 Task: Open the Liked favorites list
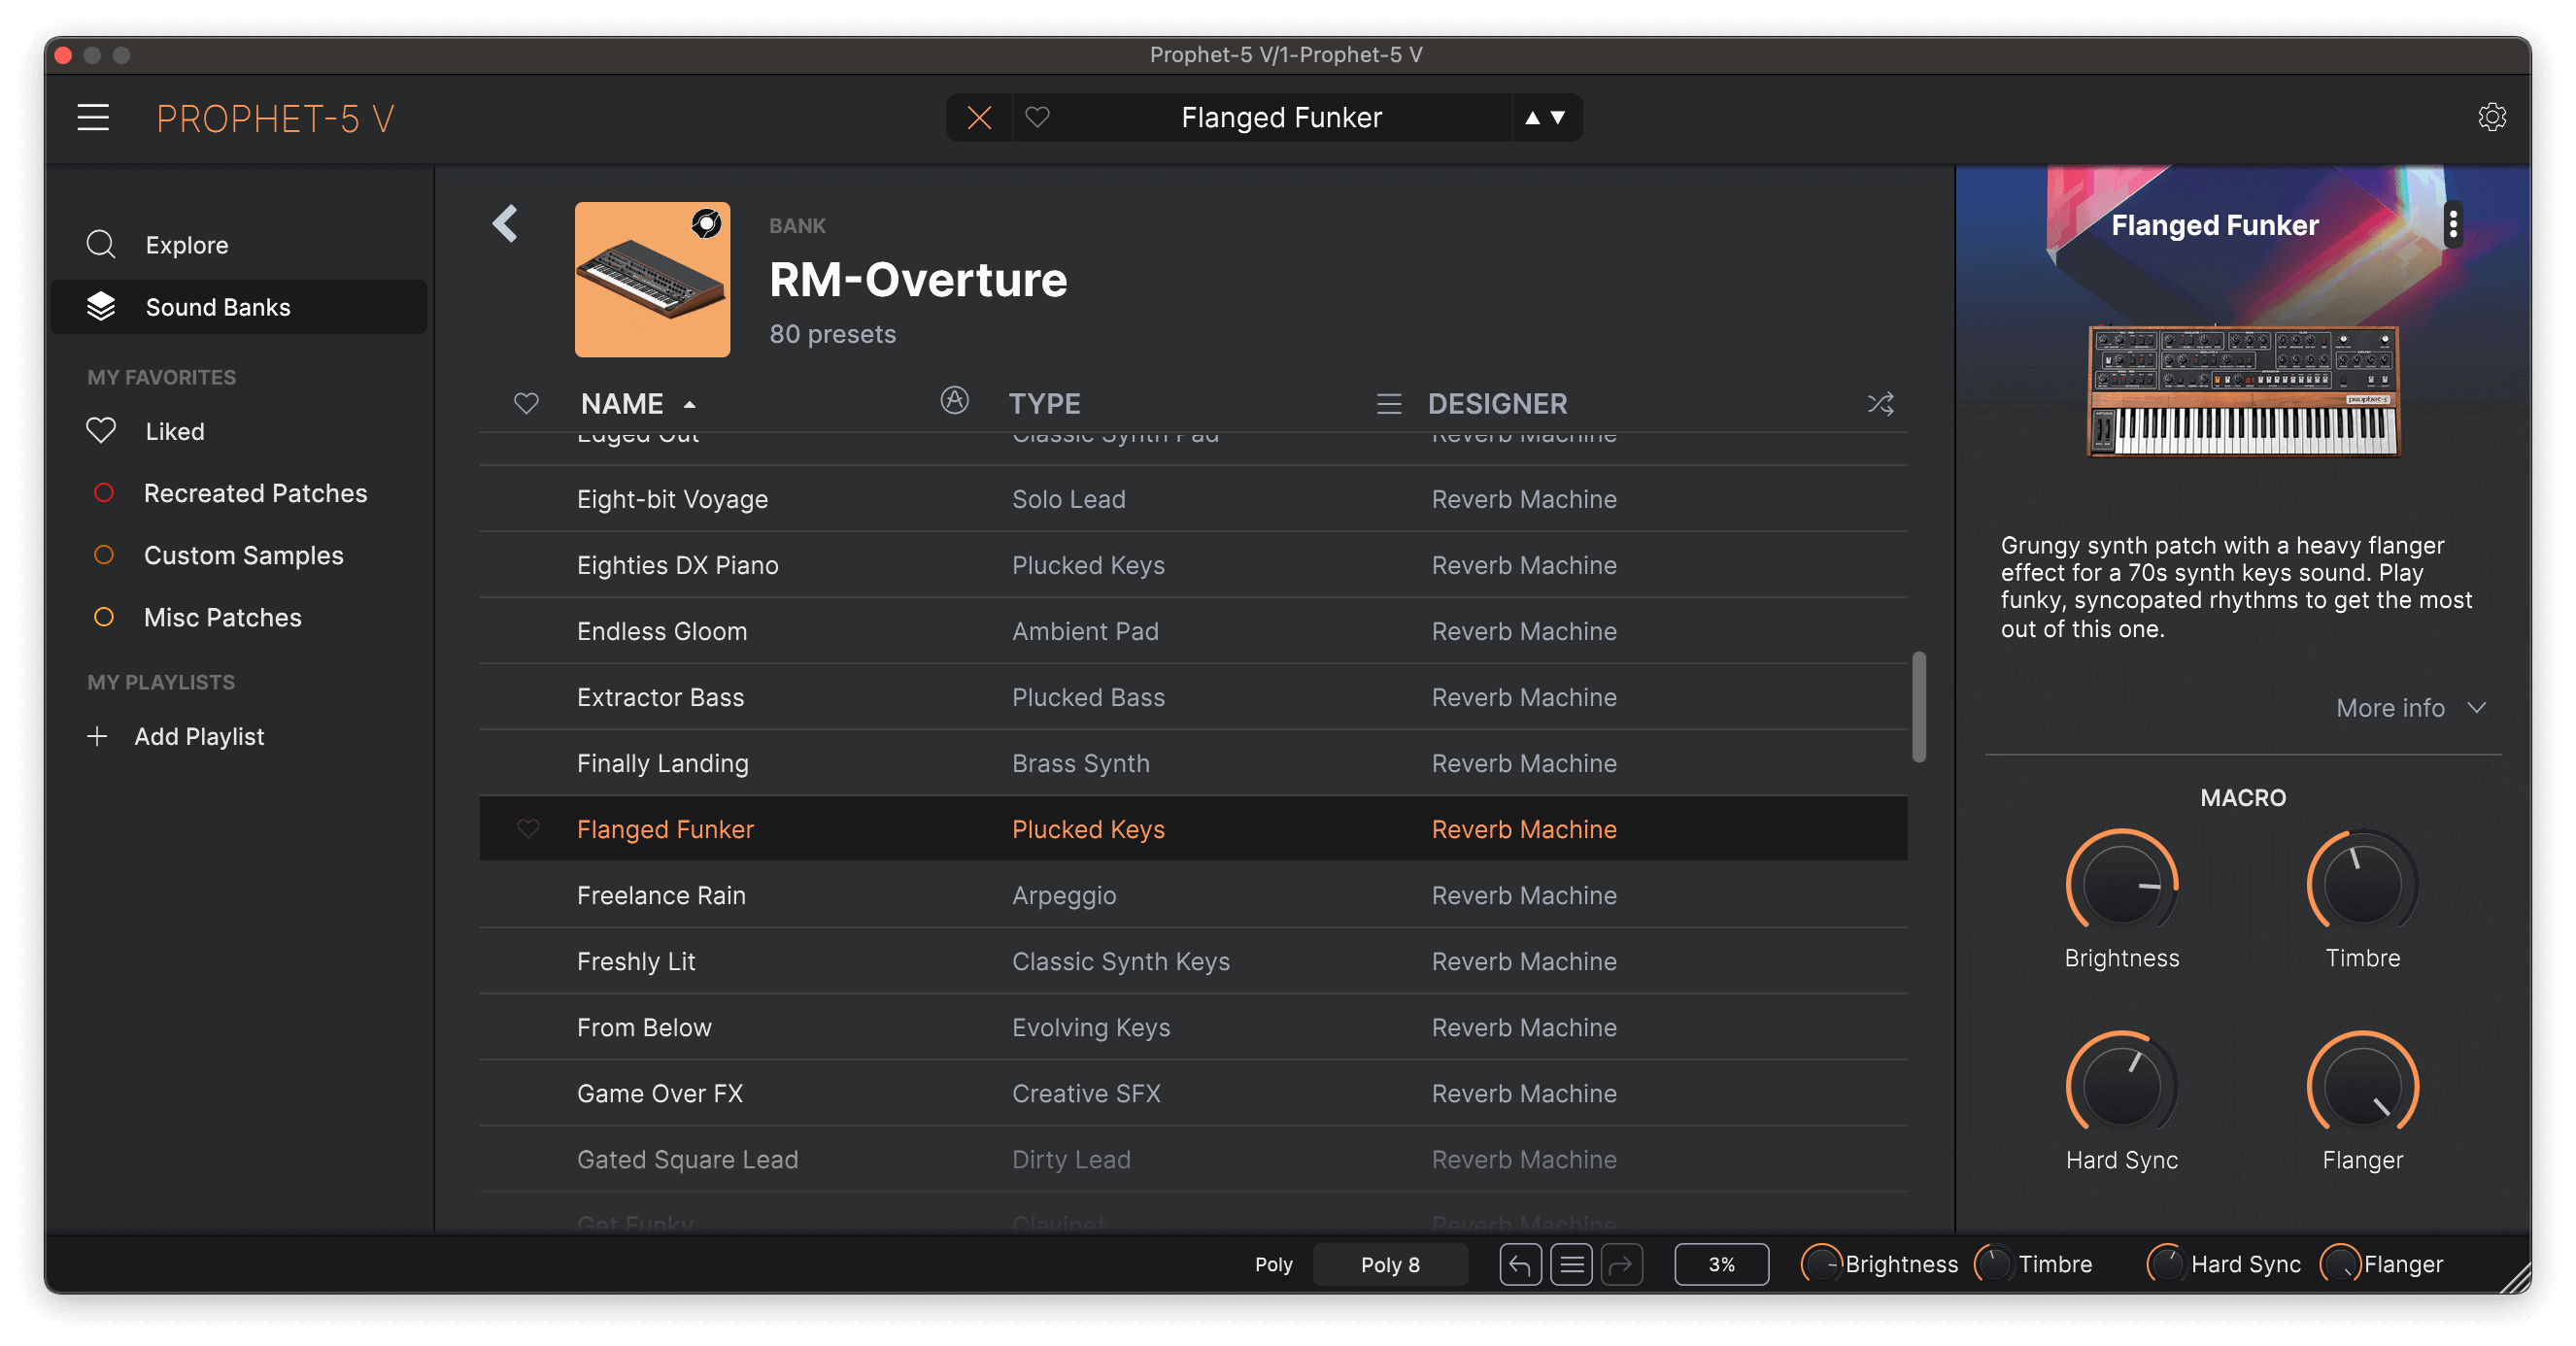click(x=174, y=431)
